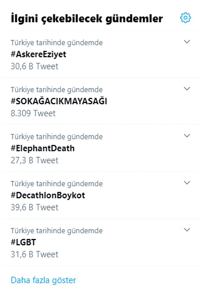The height and width of the screenshot is (301, 205).
Task: Click "Türkiye tarihinde gündemde" label above #LGBT
Action: [57, 231]
